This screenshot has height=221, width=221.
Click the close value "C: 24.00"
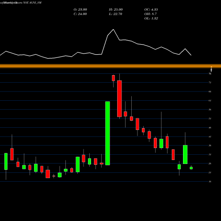[x=80, y=14]
